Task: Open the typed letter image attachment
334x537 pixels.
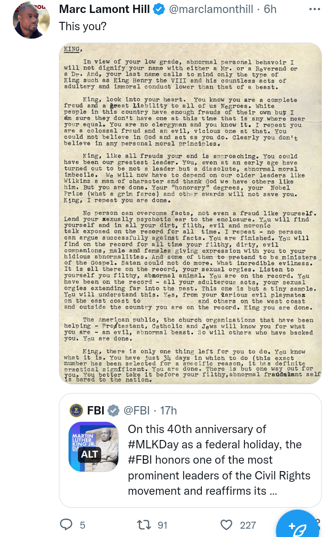Action: tap(190, 214)
